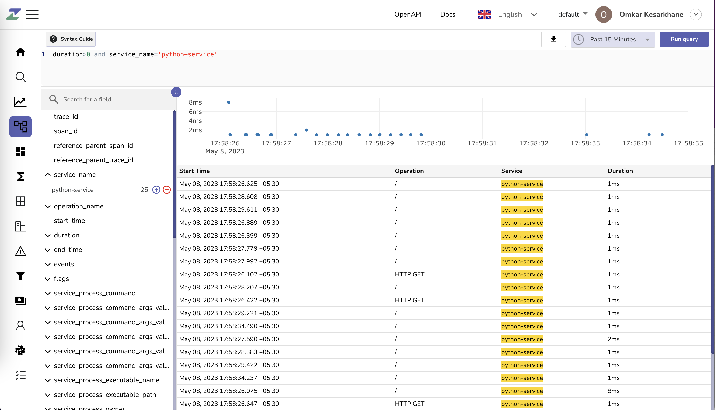Image resolution: width=715 pixels, height=410 pixels.
Task: Include python-service via the plus filter toggle
Action: [156, 189]
